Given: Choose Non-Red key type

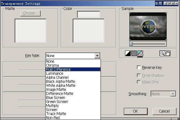Looking at the screenshot, I should (x=73, y=118).
